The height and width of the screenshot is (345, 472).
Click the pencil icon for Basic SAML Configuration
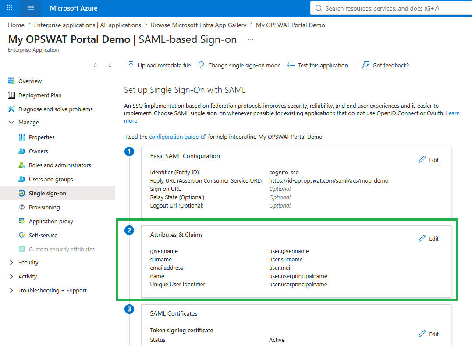422,159
